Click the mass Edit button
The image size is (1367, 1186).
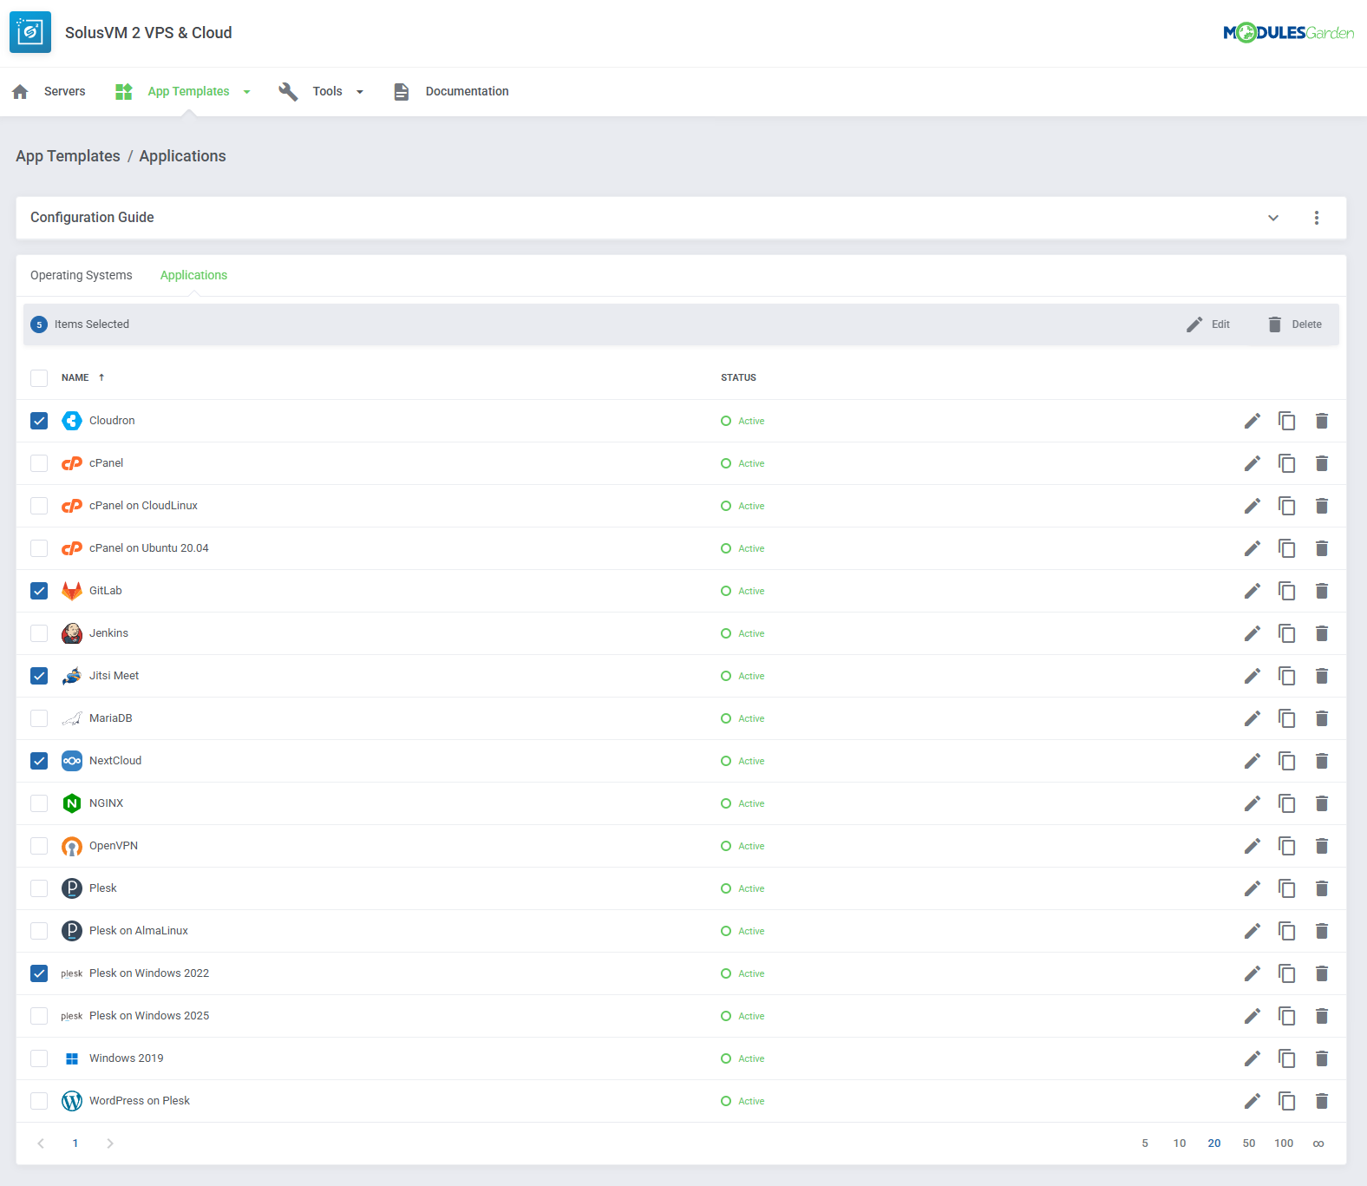coord(1208,324)
